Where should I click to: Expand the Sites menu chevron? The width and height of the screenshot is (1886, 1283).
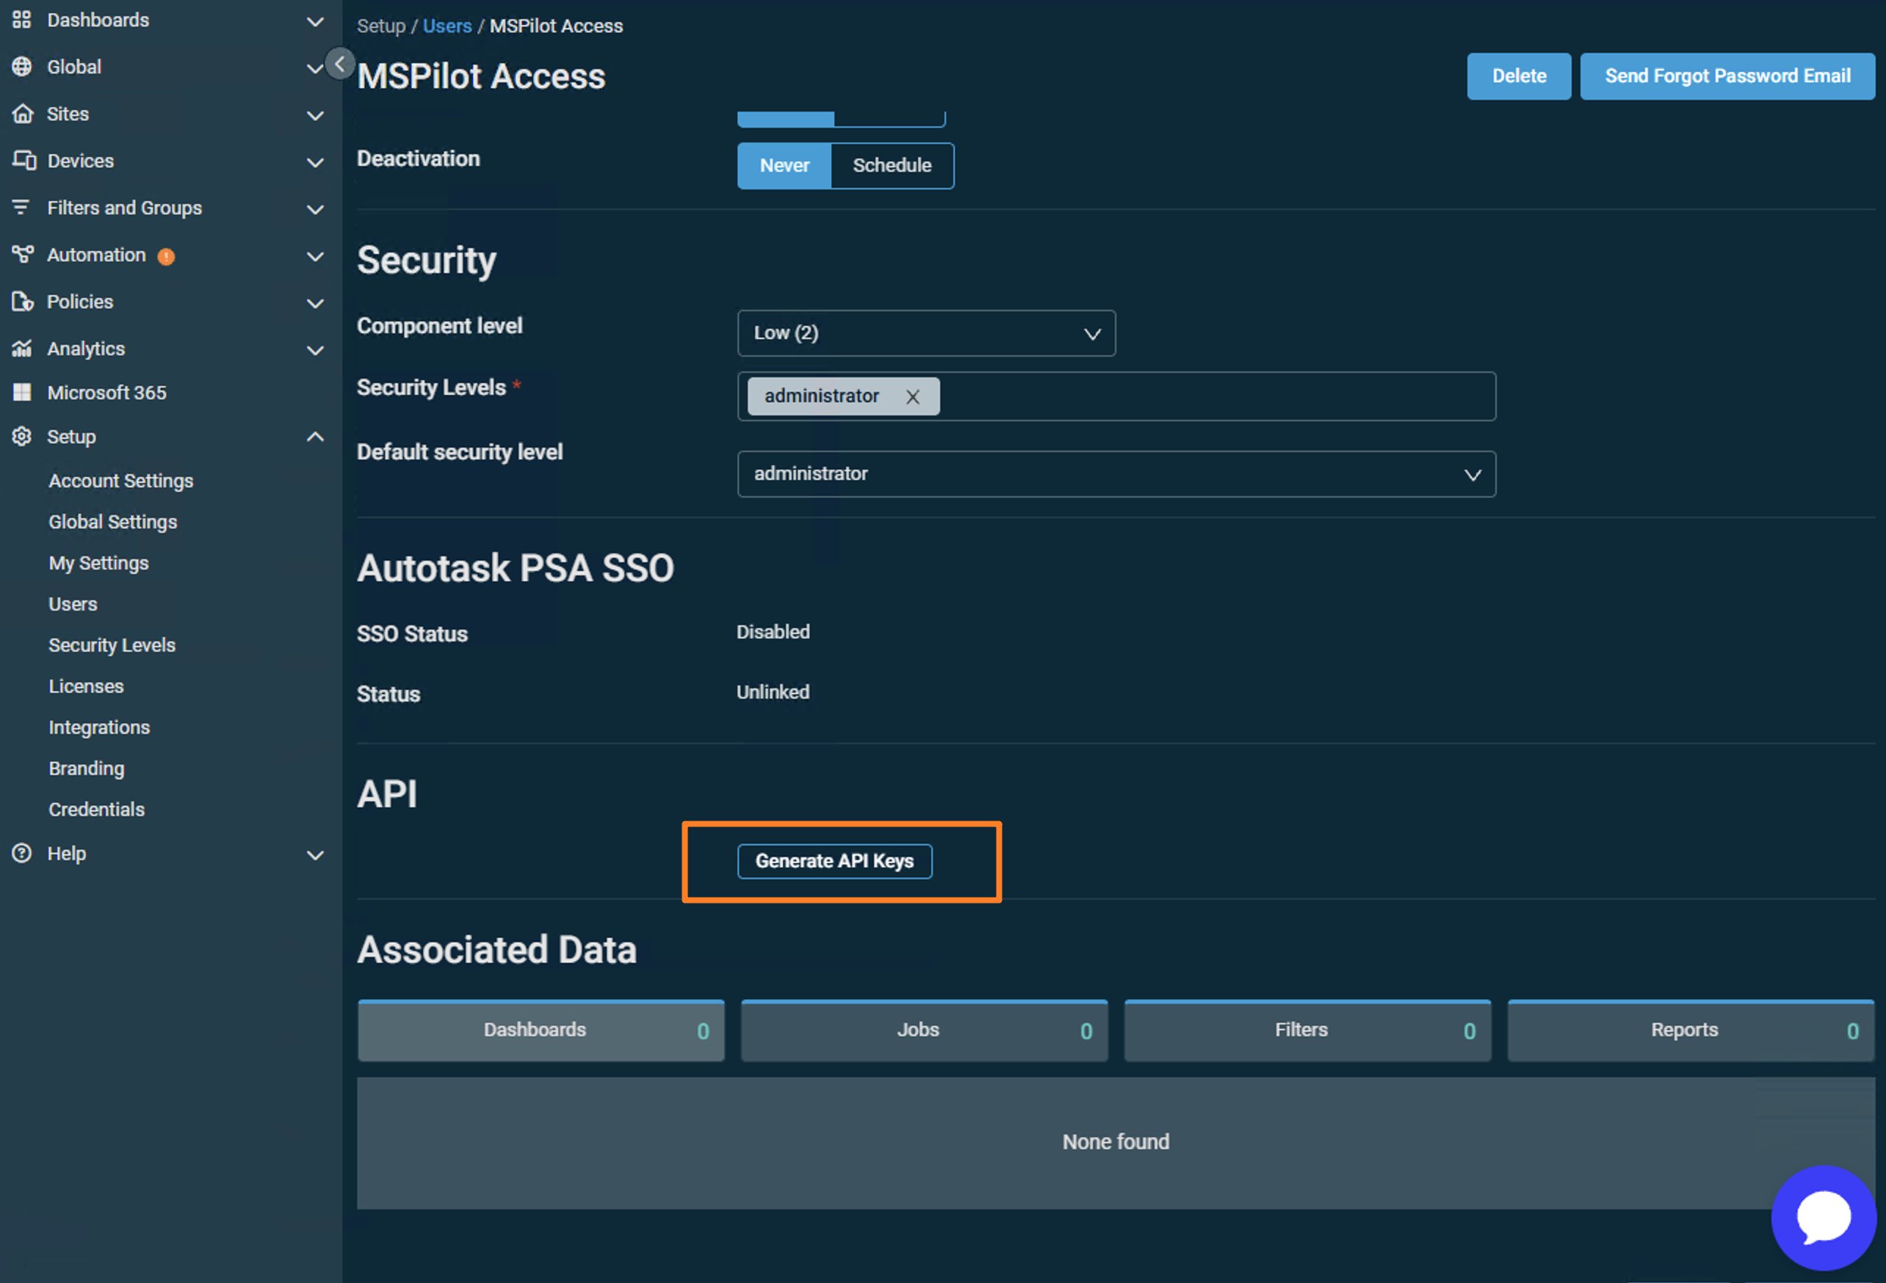click(x=315, y=115)
